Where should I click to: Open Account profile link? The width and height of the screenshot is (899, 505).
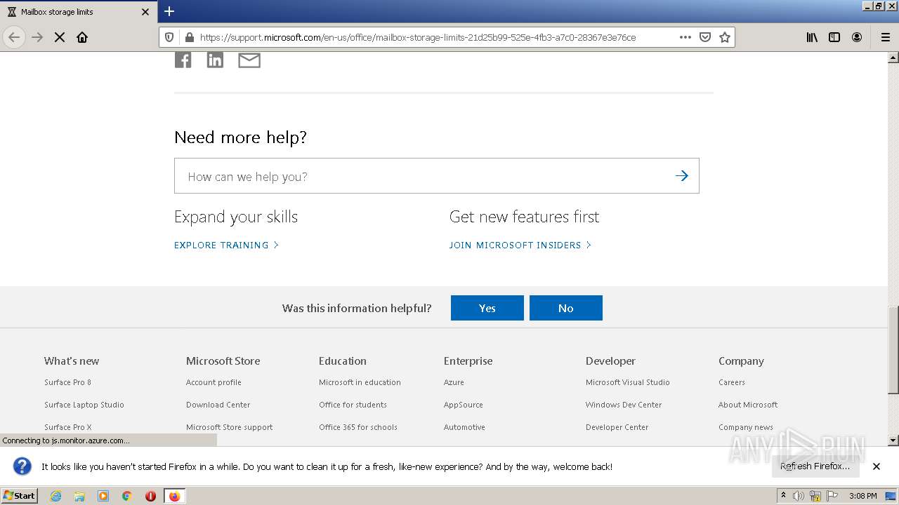coord(214,382)
